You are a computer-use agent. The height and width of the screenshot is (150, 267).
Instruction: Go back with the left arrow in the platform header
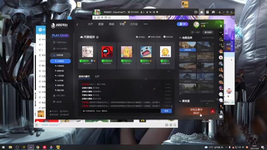[x=77, y=24]
